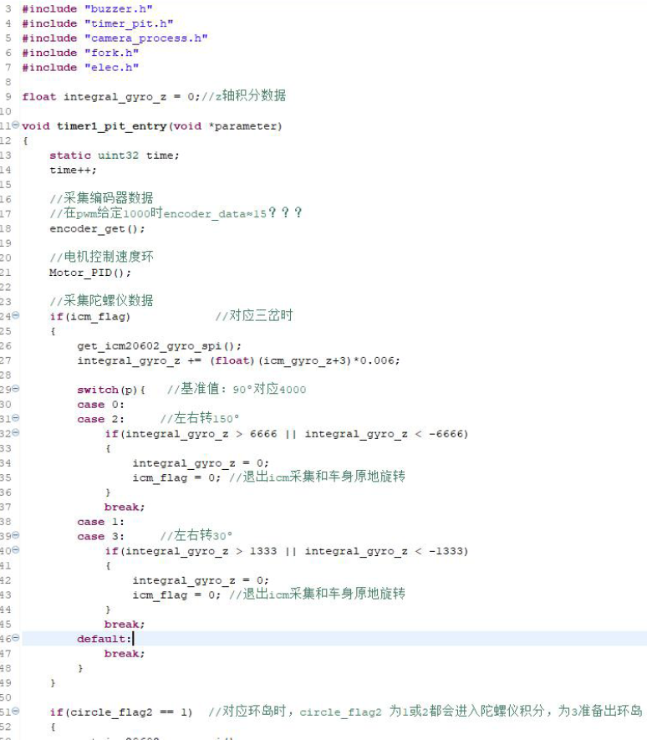Screen dimensions: 647x740
Task: Collapse the timer1_pit_entry function fold marker
Action: tap(16, 125)
